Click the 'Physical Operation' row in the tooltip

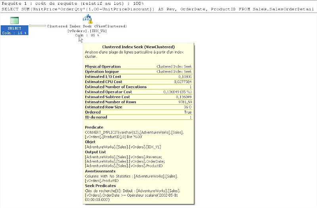coord(138,66)
